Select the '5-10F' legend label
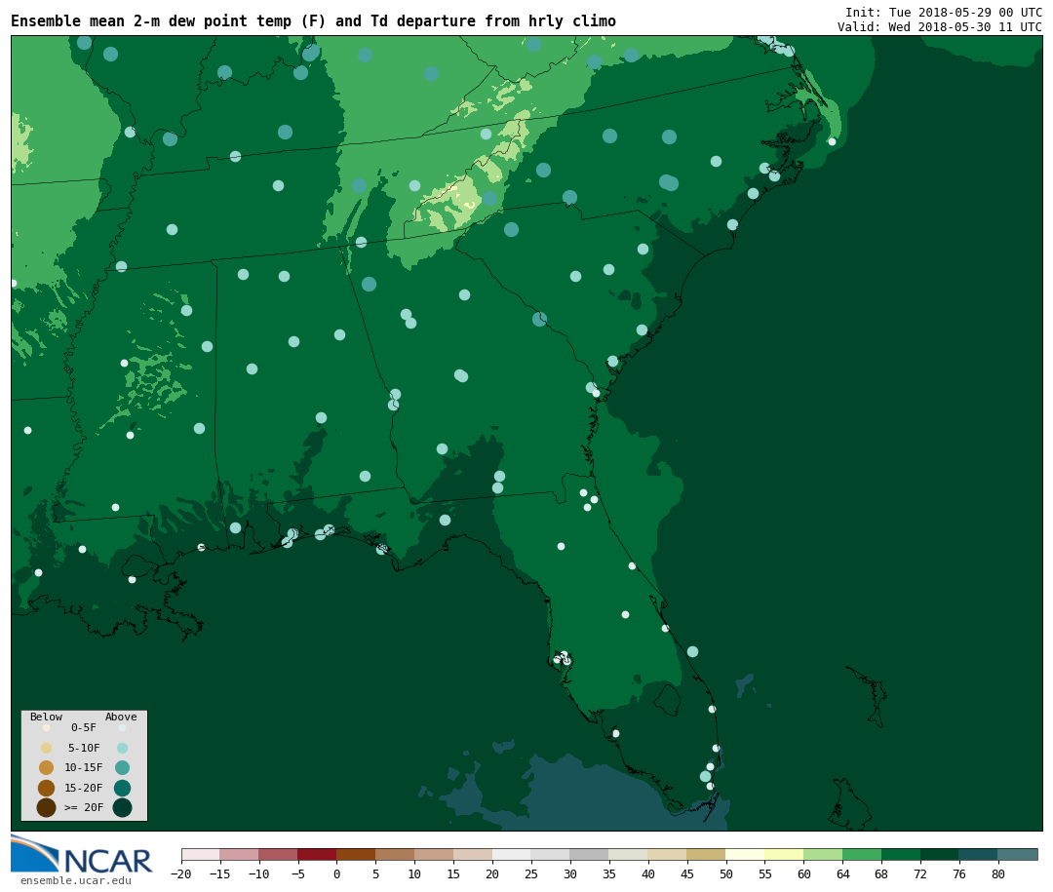Screen dimensions: 1053x892 pos(84,748)
